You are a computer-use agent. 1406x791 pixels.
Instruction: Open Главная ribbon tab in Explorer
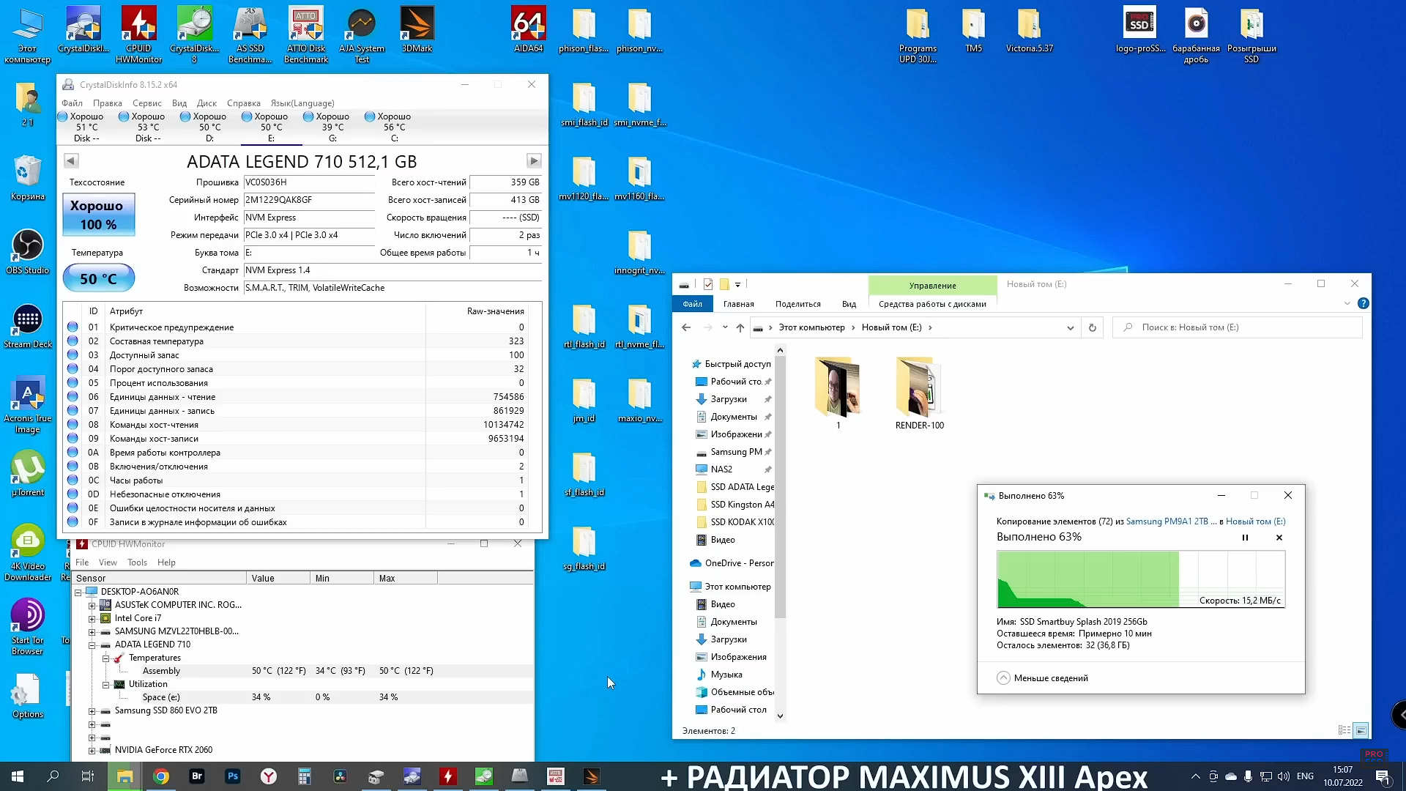pyautogui.click(x=738, y=304)
